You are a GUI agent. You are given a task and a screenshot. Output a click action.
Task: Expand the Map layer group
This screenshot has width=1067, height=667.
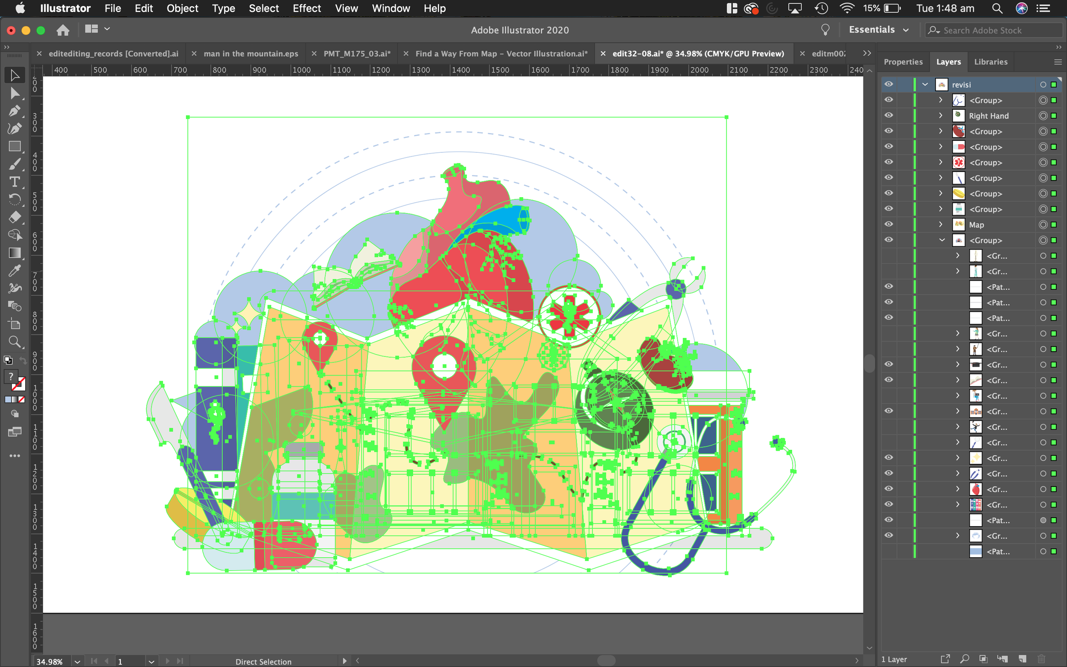tap(940, 224)
